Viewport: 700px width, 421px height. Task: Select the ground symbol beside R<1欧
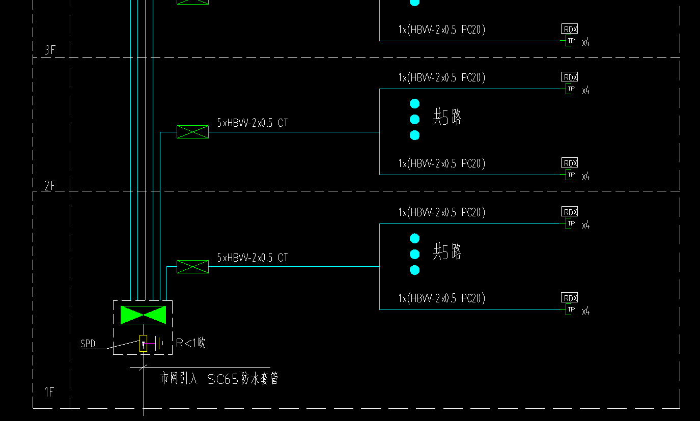point(159,344)
